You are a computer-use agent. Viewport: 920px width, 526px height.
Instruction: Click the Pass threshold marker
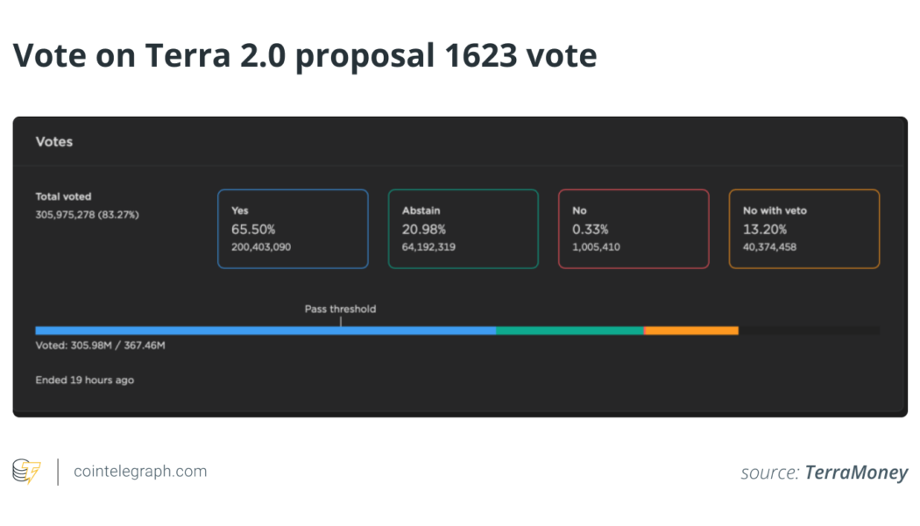[x=340, y=309]
